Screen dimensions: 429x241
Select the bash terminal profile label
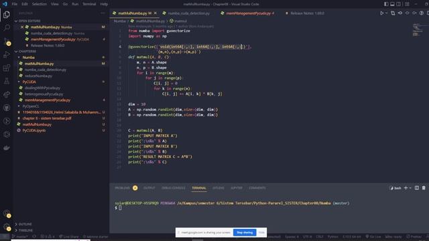[395, 188]
